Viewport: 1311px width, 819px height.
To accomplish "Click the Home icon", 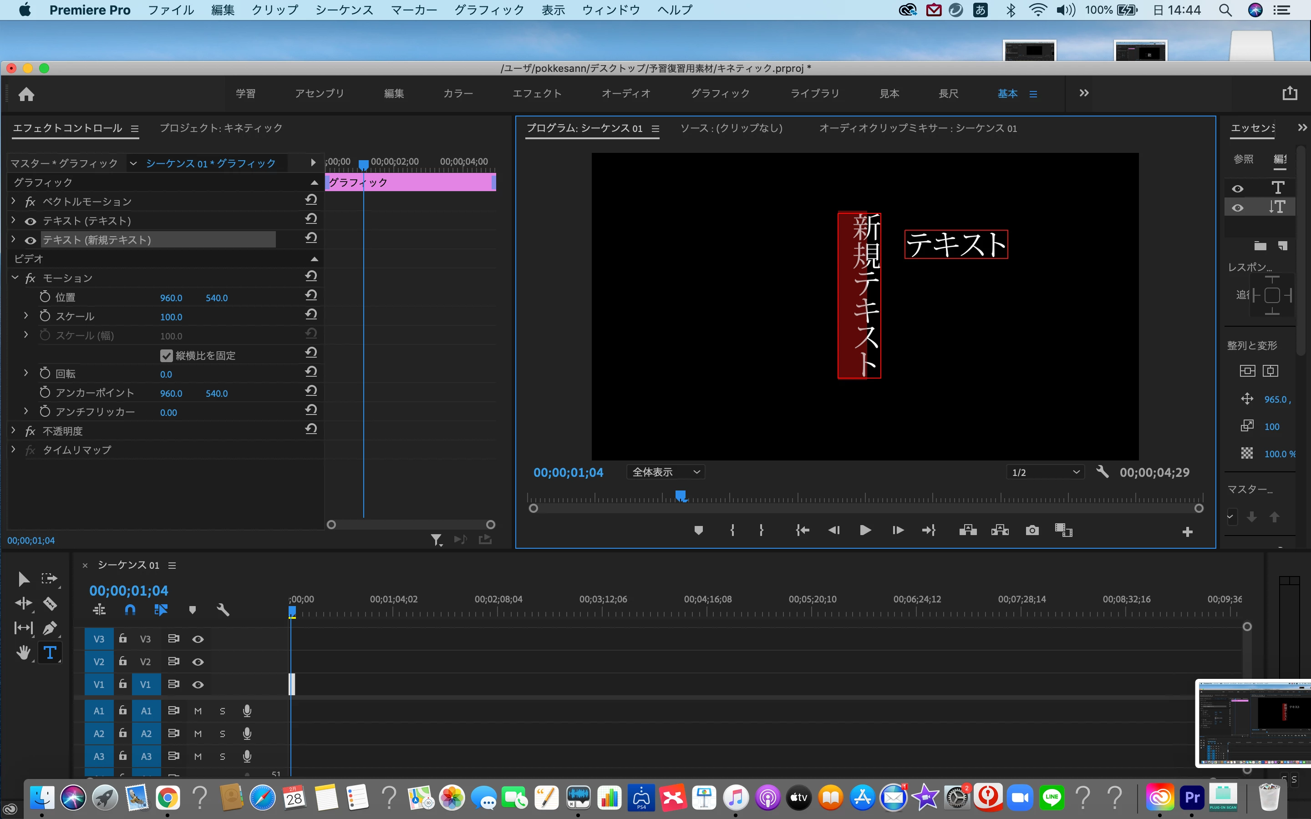I will 26,94.
